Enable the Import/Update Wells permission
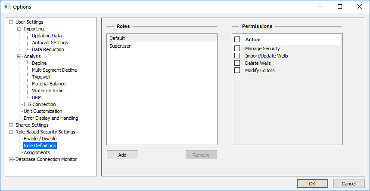The width and height of the screenshot is (370, 191). (237, 56)
